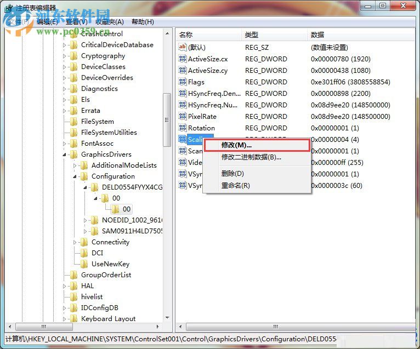420x349 pixels.
Task: Click the data value 0xe301ff06 (3808558854)
Action: pyautogui.click(x=350, y=82)
